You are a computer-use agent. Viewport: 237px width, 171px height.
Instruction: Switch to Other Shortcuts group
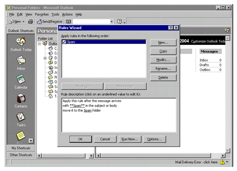pos(21,155)
